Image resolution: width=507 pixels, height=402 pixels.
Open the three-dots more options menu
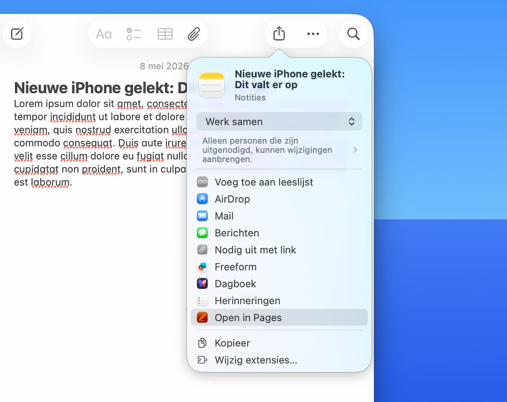[313, 34]
